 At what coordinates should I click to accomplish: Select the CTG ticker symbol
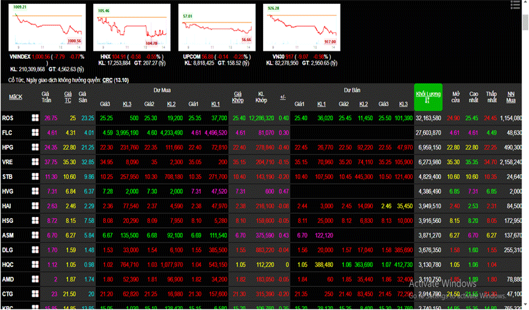[7, 294]
